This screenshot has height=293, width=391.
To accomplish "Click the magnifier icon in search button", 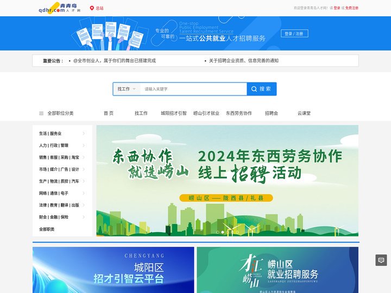I will pyautogui.click(x=254, y=89).
